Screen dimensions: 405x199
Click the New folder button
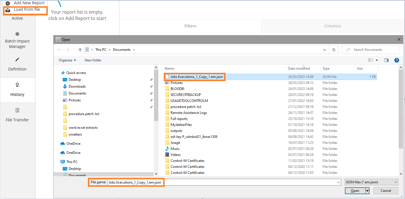[x=93, y=60]
